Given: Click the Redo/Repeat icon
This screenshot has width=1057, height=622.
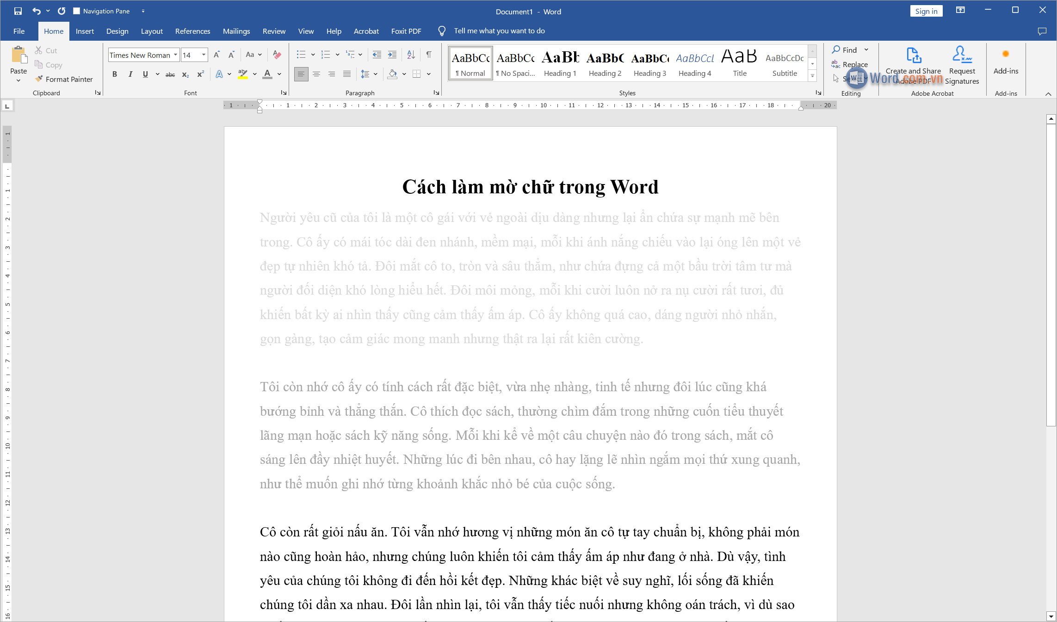Looking at the screenshot, I should tap(62, 11).
